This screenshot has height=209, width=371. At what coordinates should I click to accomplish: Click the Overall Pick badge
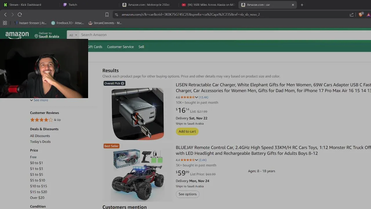pyautogui.click(x=114, y=83)
